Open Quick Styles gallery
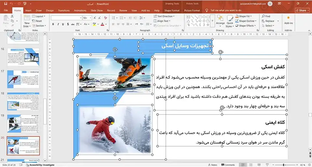Image resolution: width=312 pixels, height=167 pixels. [230, 21]
